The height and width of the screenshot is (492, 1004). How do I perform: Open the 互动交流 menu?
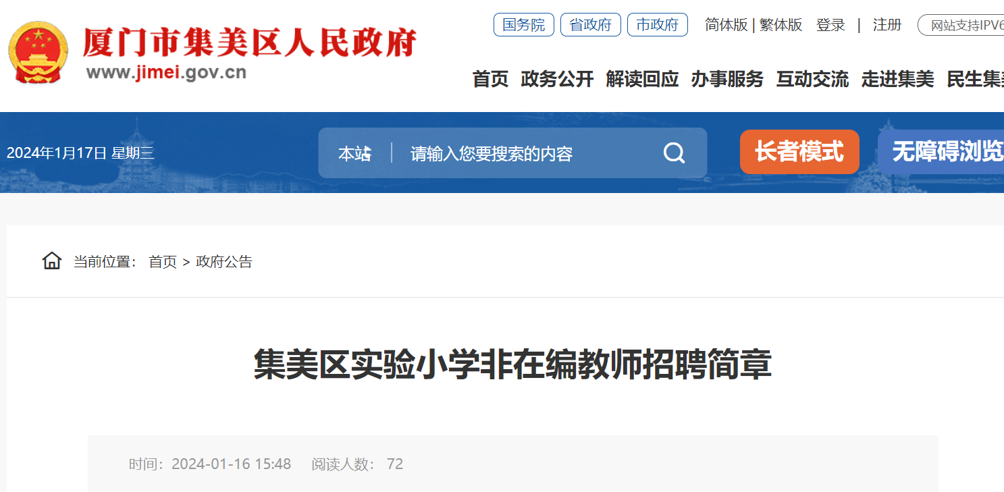coord(812,79)
